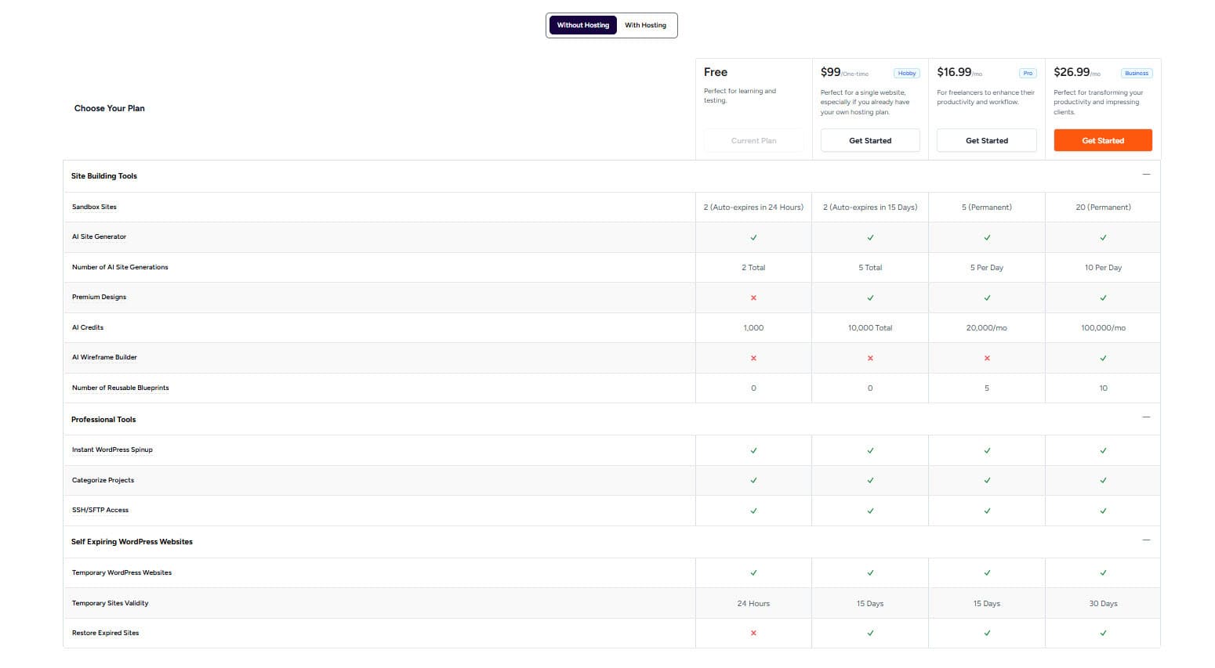Click the Hobby plan badge
The height and width of the screenshot is (668, 1215).
(x=907, y=74)
